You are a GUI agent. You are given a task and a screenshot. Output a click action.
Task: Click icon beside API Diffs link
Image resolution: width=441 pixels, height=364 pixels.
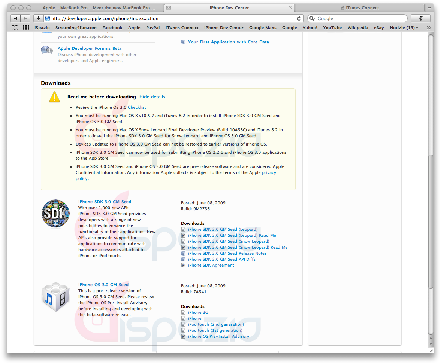[x=183, y=259]
